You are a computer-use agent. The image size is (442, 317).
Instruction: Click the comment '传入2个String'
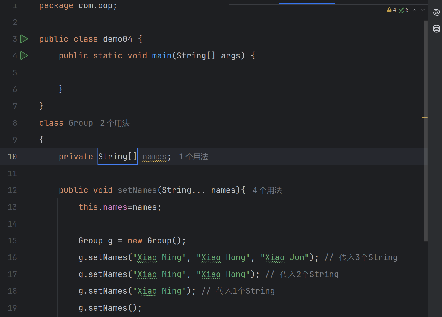pos(309,274)
